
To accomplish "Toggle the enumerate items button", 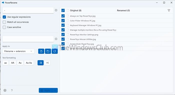I will pyautogui.click(x=40, y=63).
